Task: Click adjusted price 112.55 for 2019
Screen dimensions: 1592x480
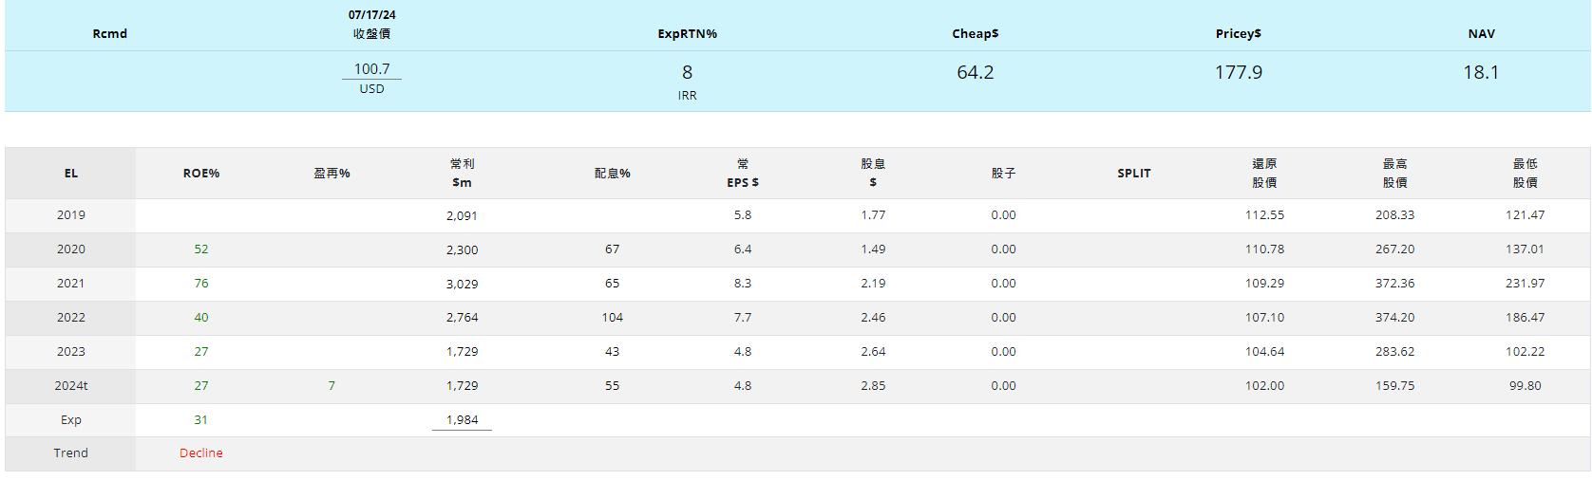Action: click(1264, 215)
